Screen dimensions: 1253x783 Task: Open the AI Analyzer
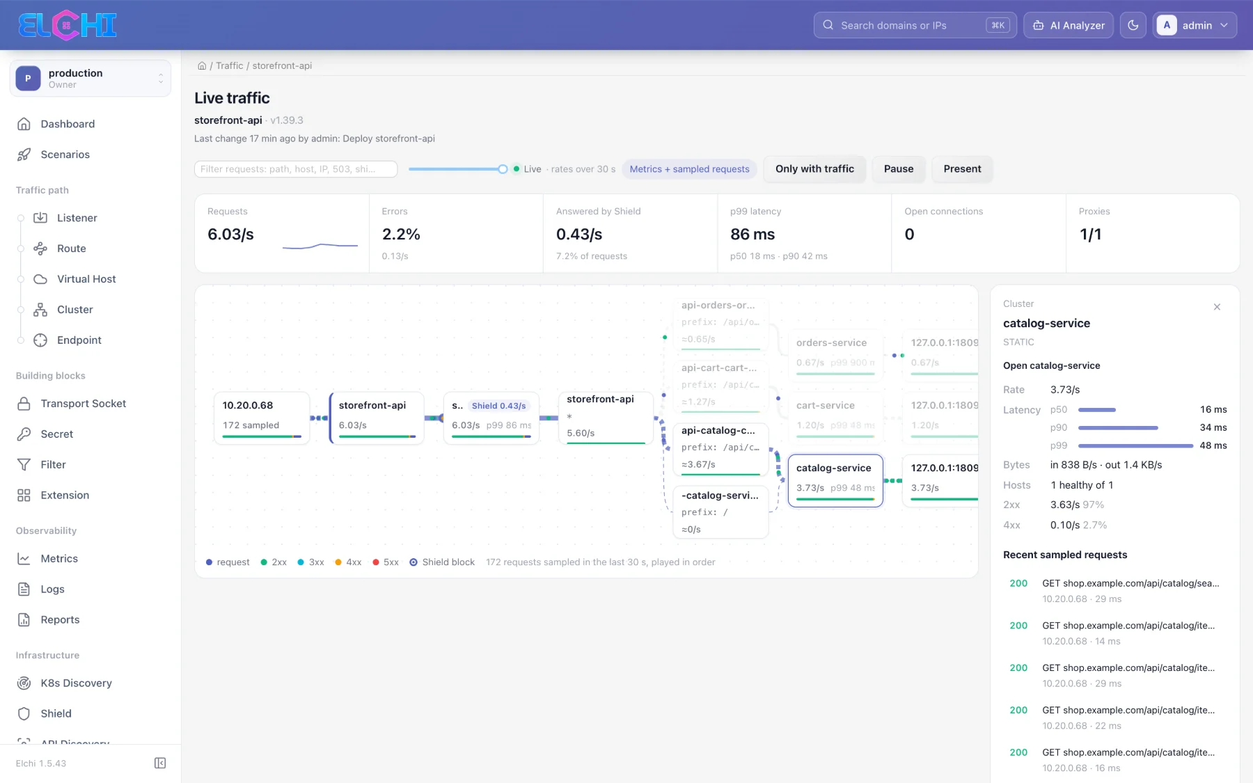pyautogui.click(x=1069, y=25)
